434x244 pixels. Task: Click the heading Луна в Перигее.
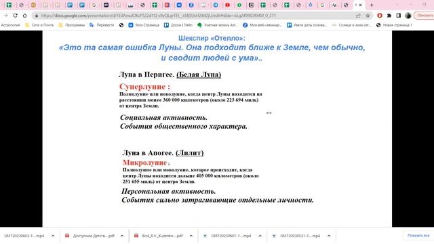click(146, 75)
